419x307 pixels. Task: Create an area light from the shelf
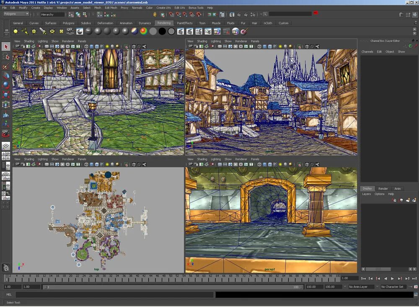pyautogui.click(x=52, y=31)
